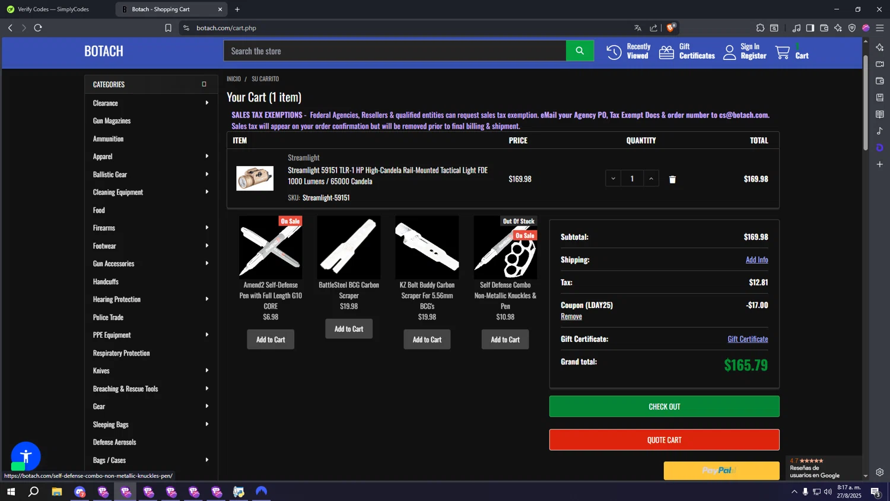Screen dimensions: 890x501
Task: Pay with the PayPal button
Action: point(721,470)
